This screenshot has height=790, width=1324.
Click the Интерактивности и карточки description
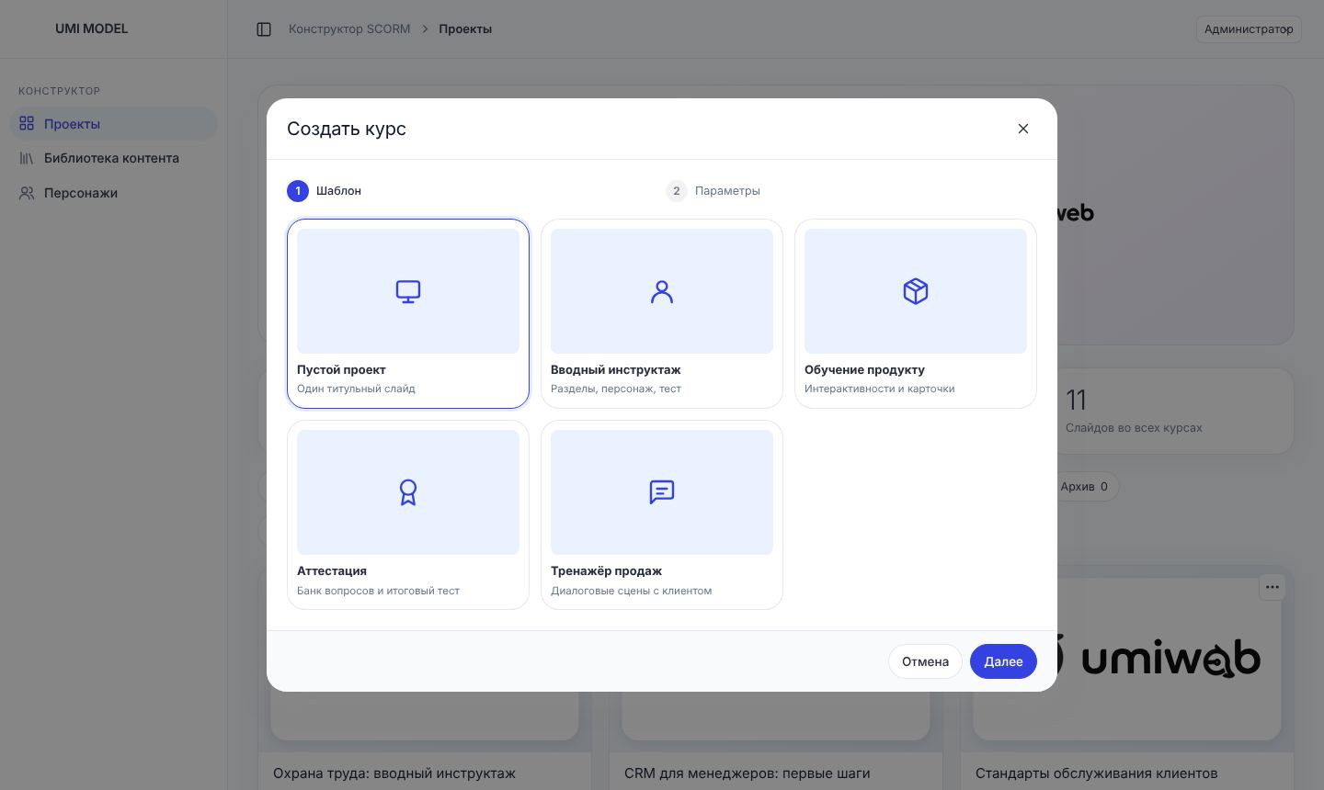879,389
